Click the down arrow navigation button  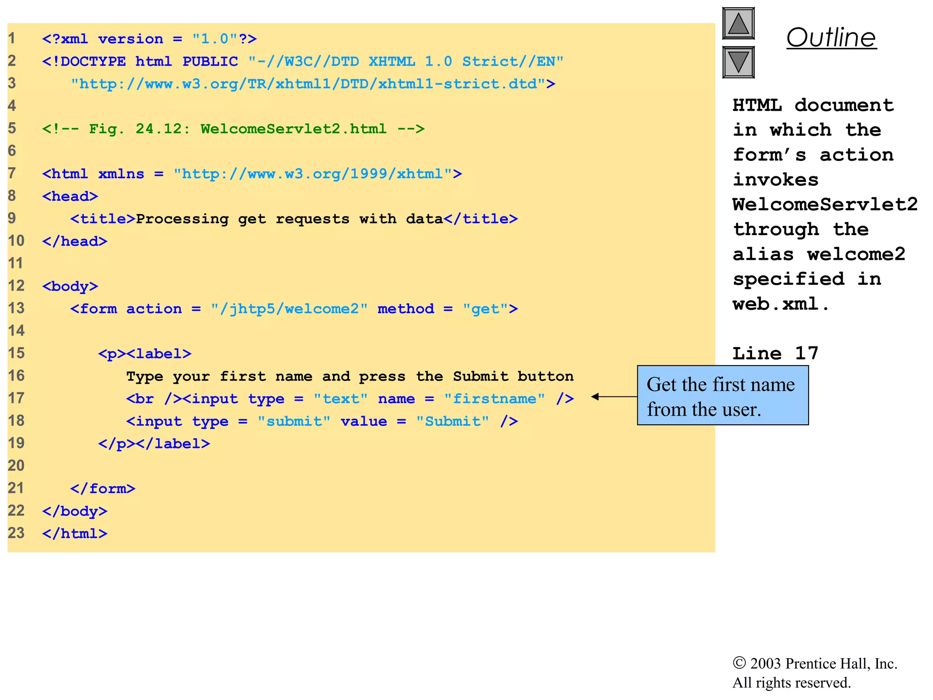point(738,62)
